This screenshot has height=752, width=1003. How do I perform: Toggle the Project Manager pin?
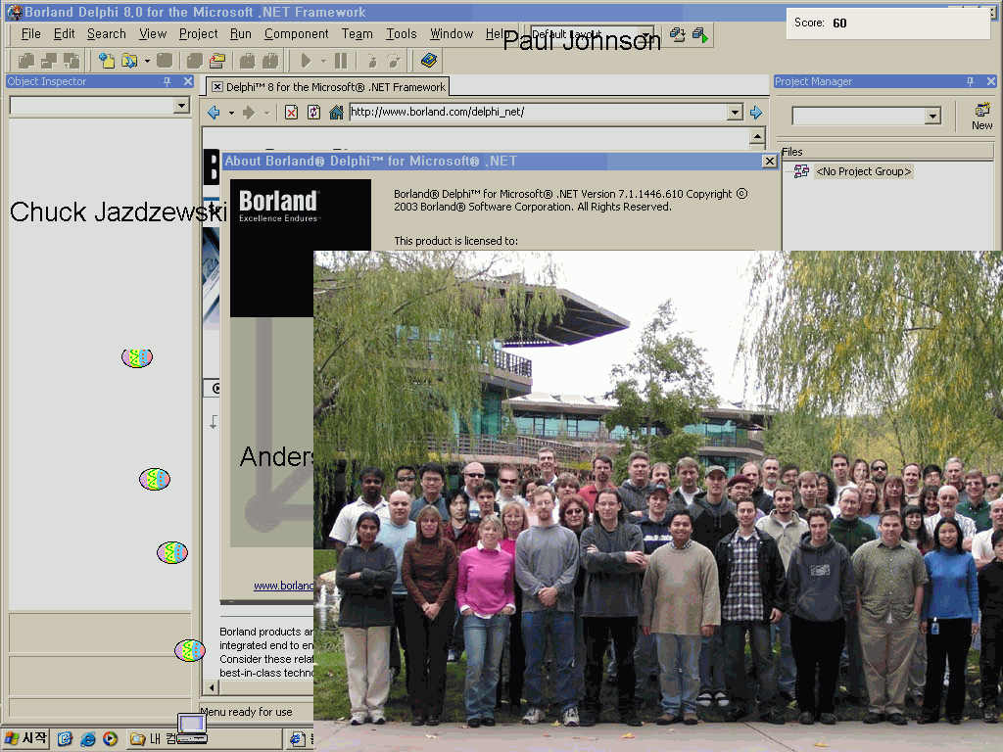pos(970,81)
